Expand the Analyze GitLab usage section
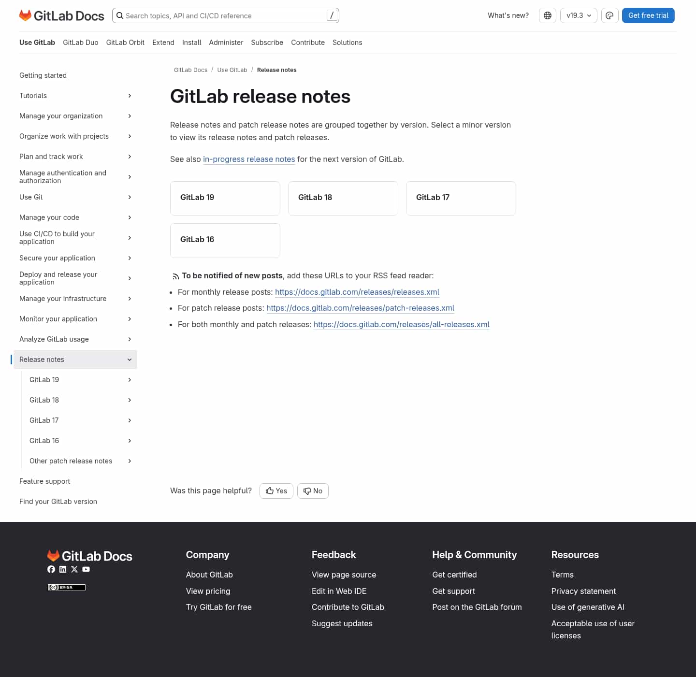Viewport: 696px width, 677px height. pos(130,339)
